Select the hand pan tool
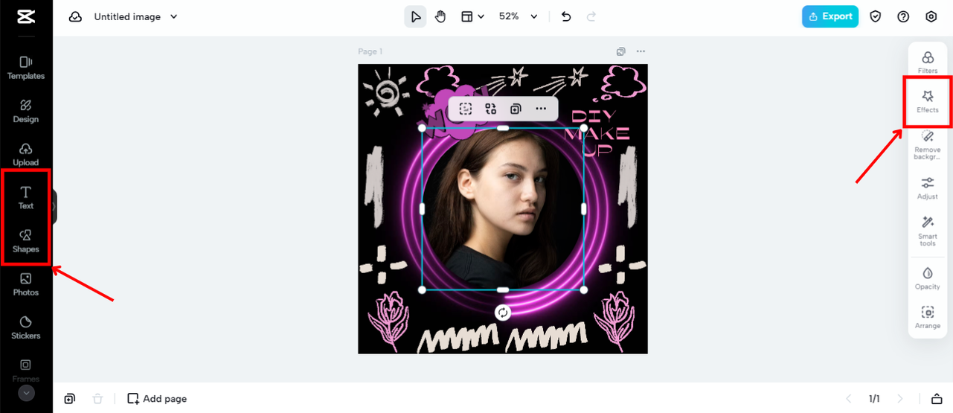Viewport: 953px width, 413px height. tap(440, 16)
